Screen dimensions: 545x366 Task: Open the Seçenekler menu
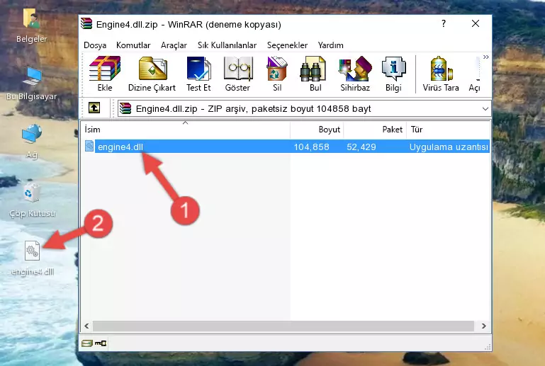[x=287, y=45]
